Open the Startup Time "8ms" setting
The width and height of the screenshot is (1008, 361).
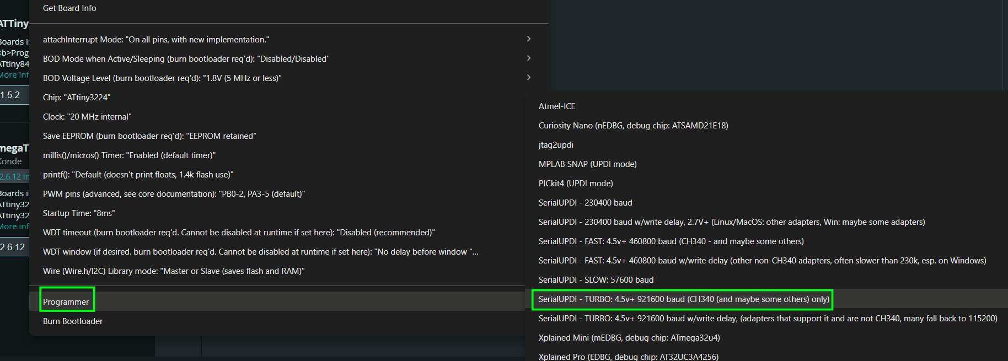[x=79, y=213]
